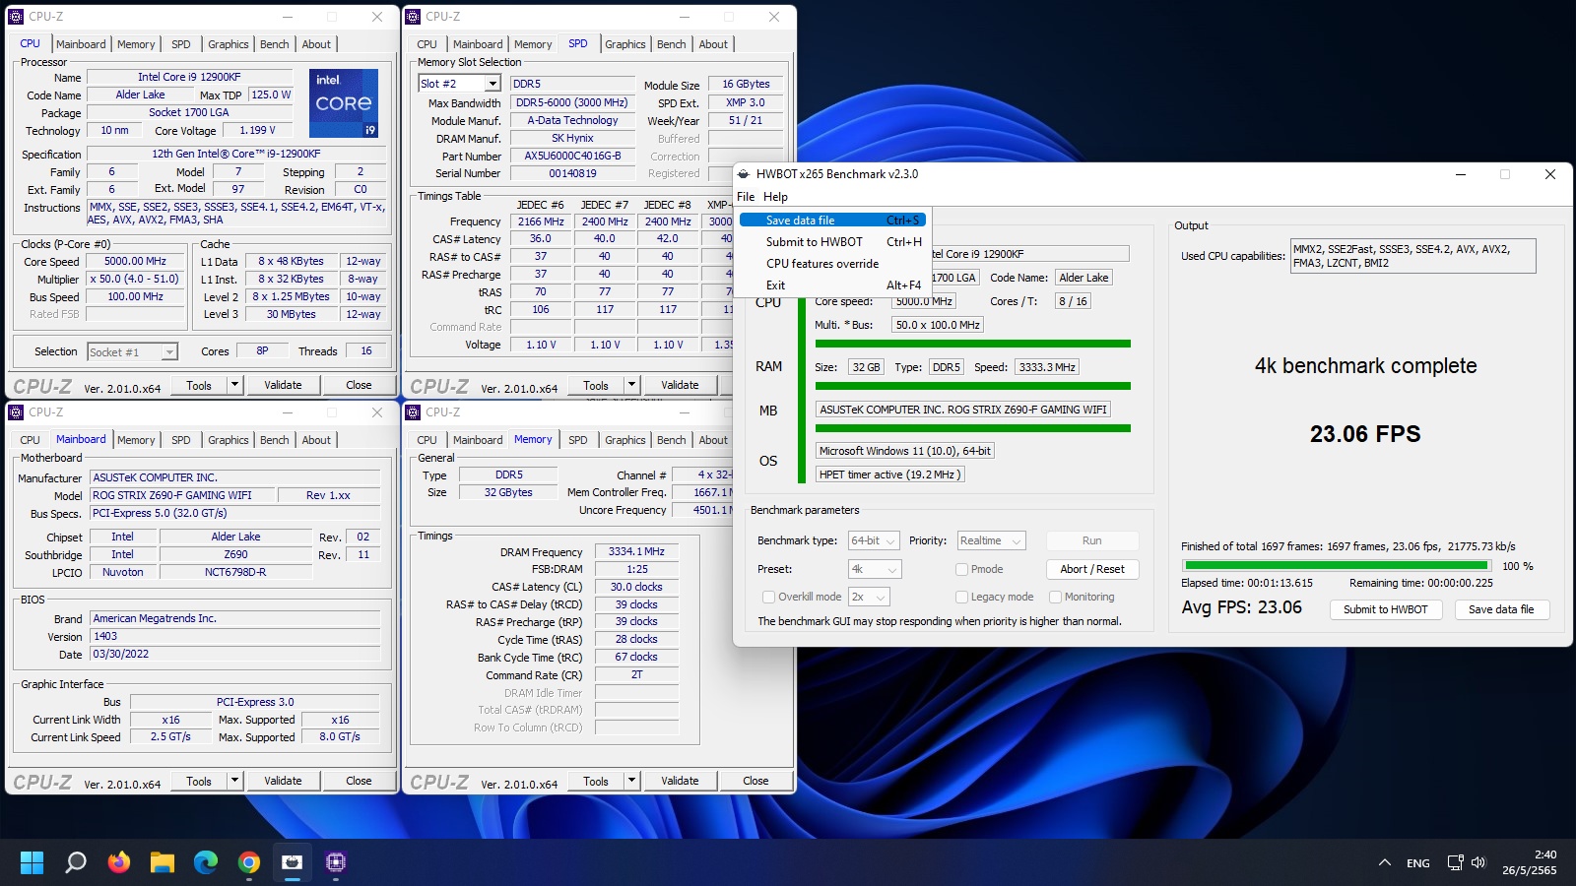Open Help menu in HWBOT
This screenshot has height=886, width=1576.
point(775,197)
